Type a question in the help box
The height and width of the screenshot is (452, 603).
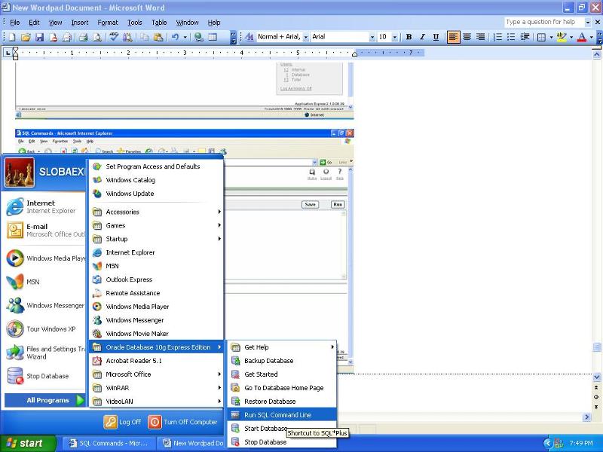pos(543,23)
